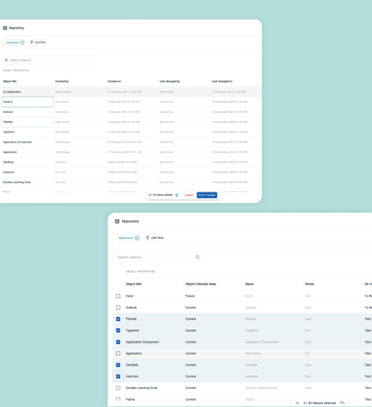The width and height of the screenshot is (372, 407).
Task: Select the (c) Application header row title
Action: click(12, 92)
